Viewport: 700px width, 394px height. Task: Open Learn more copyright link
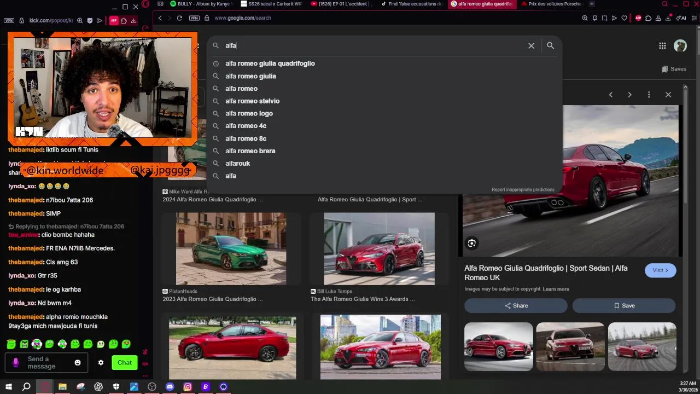point(556,289)
